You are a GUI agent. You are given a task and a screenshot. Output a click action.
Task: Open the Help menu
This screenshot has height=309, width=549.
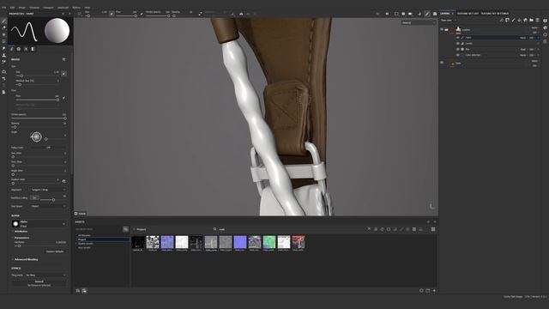point(87,8)
